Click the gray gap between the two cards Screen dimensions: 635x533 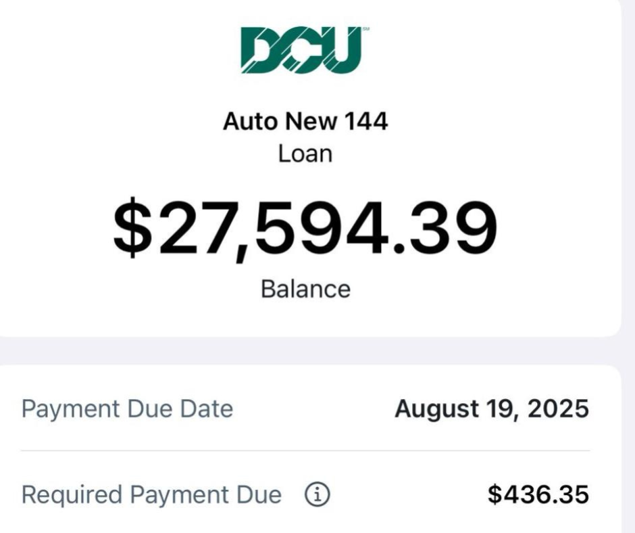point(304,350)
